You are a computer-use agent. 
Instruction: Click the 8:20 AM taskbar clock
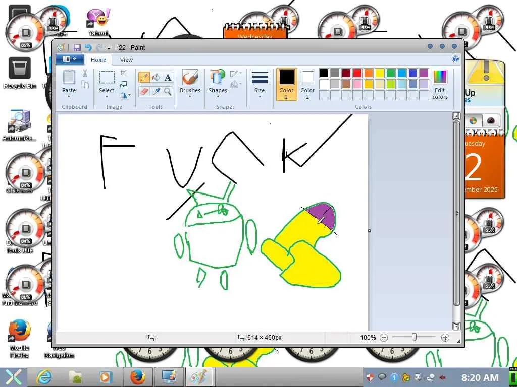(x=480, y=377)
